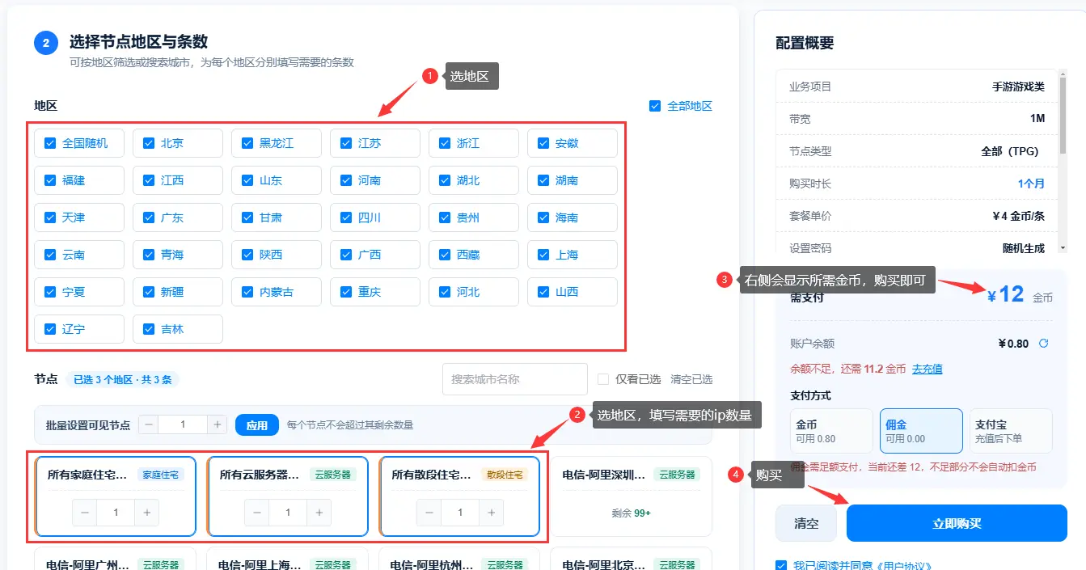Toggle the 广东 region checkbox

tap(149, 217)
